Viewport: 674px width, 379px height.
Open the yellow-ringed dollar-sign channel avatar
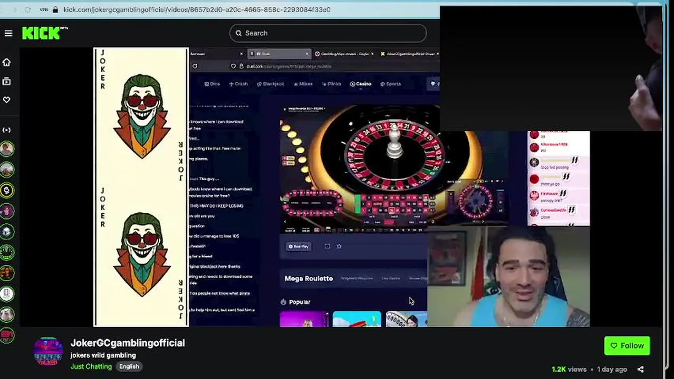click(x=7, y=190)
